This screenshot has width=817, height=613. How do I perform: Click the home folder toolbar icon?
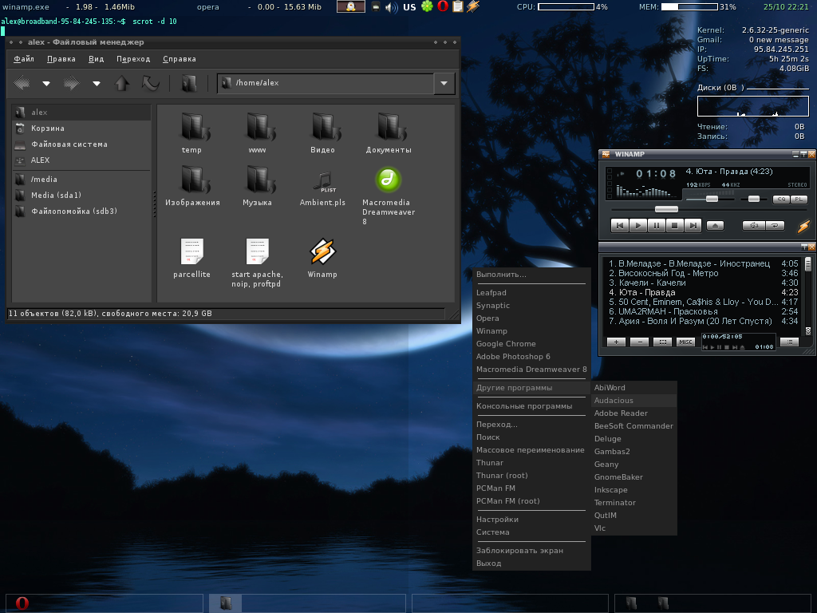[188, 83]
